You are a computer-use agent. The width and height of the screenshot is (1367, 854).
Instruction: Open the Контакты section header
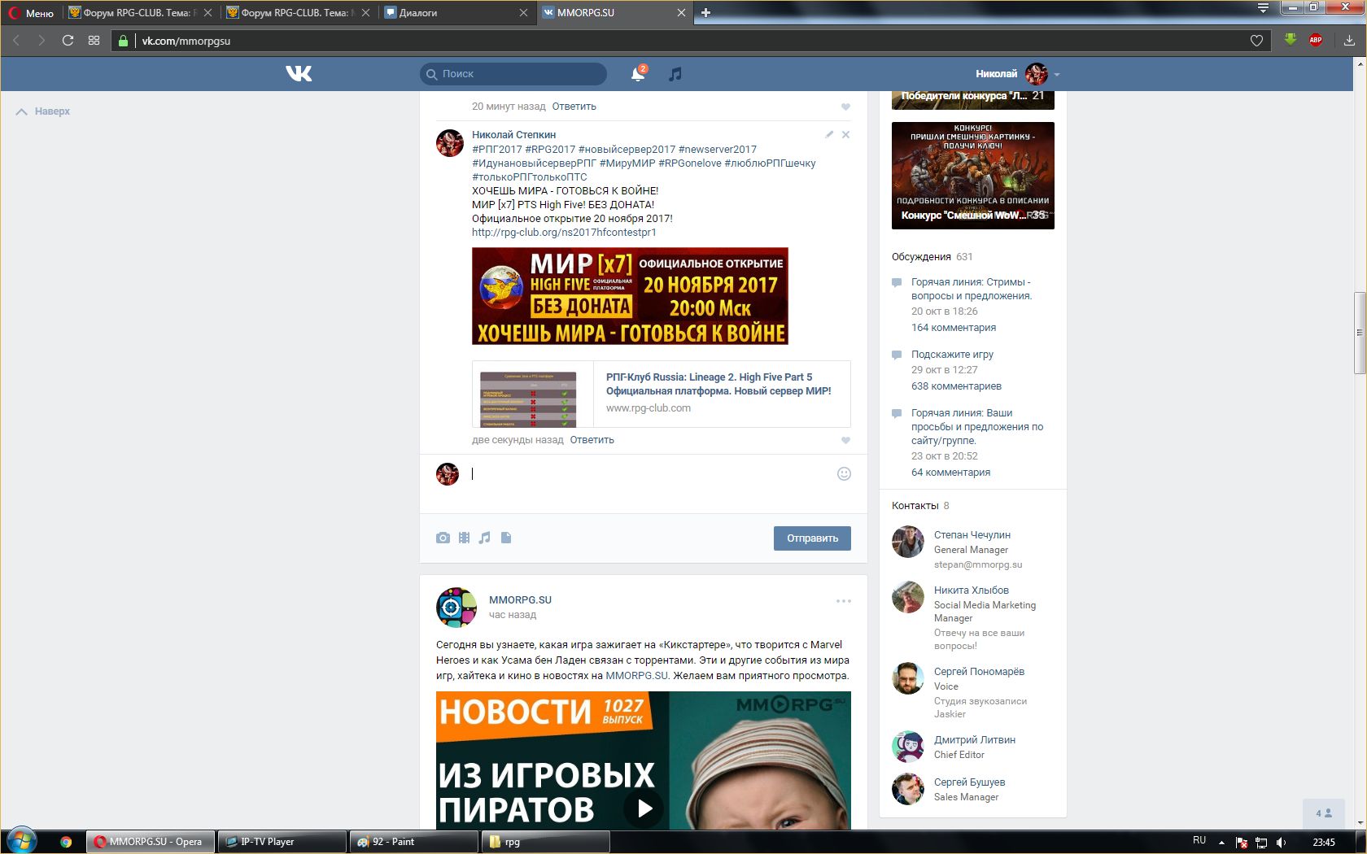[x=915, y=505]
